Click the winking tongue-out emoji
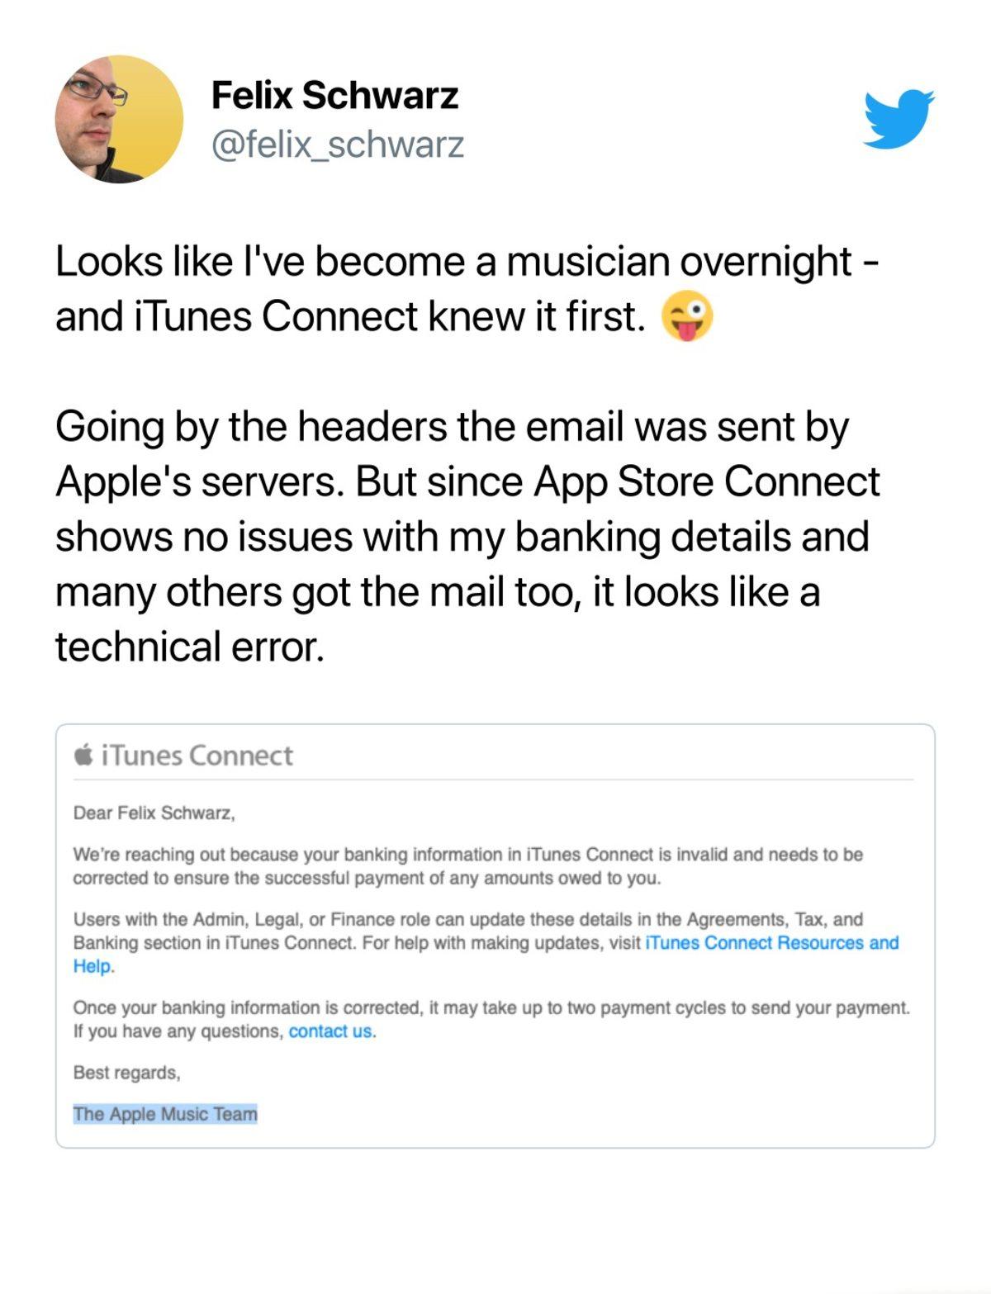 click(689, 315)
